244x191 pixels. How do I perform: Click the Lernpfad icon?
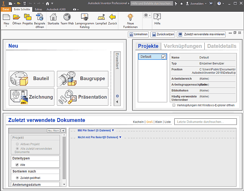(x=101, y=17)
